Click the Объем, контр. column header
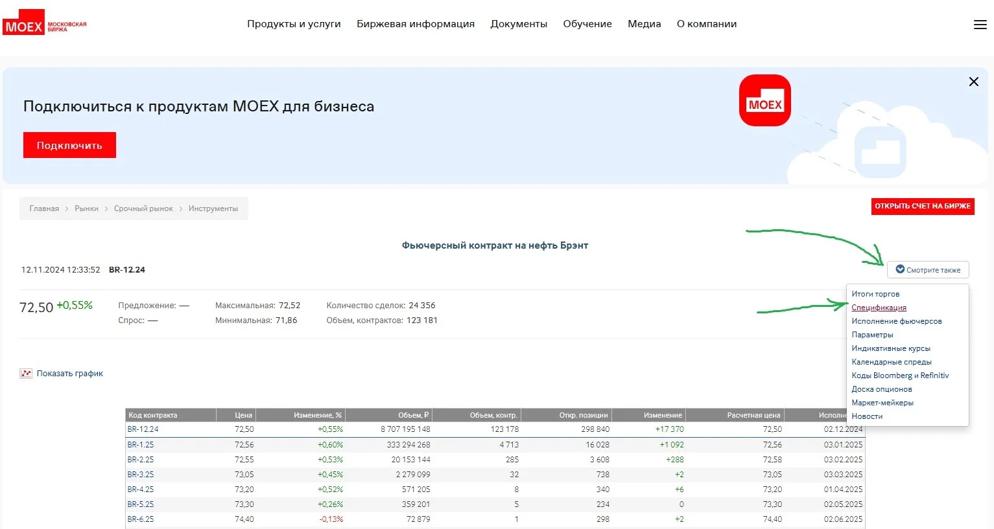 point(477,415)
